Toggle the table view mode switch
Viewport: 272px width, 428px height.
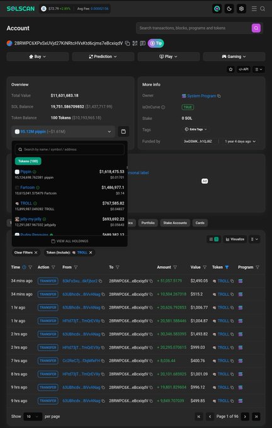click(214, 239)
